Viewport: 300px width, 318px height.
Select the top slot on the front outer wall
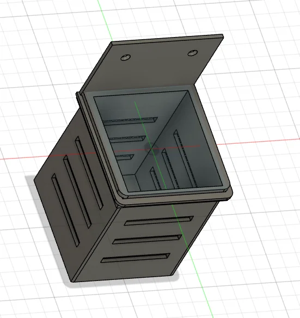pos(158,221)
